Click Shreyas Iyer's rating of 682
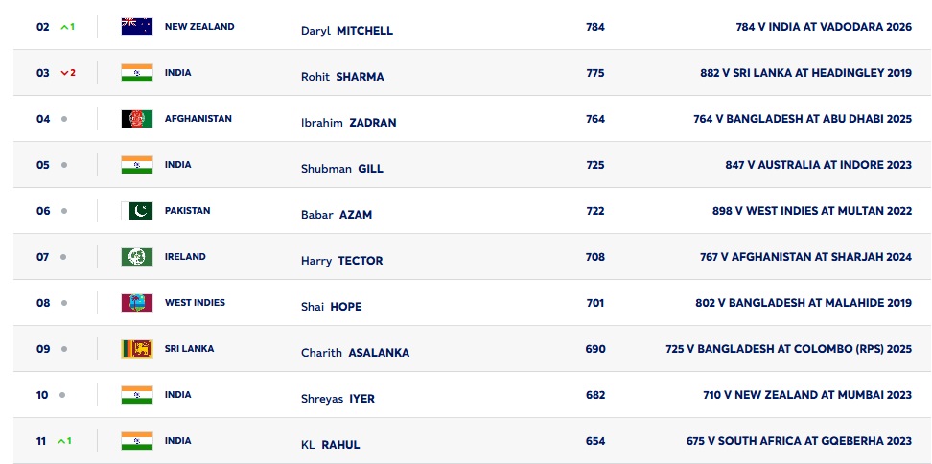The image size is (932, 464). (x=595, y=395)
